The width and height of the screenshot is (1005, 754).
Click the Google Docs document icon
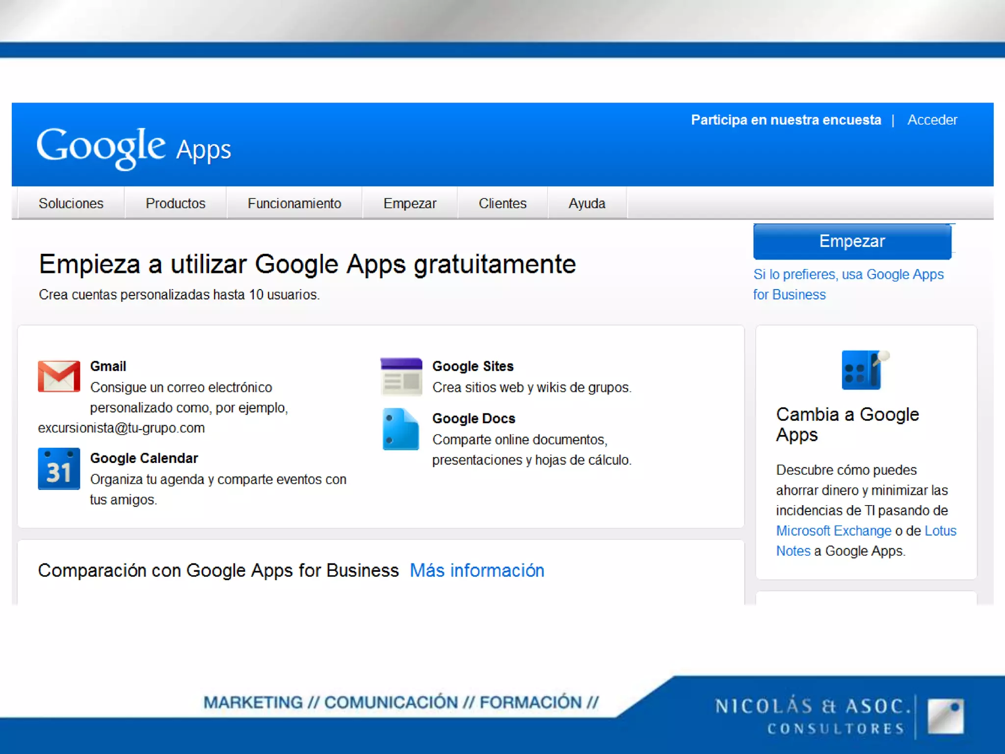(x=401, y=429)
